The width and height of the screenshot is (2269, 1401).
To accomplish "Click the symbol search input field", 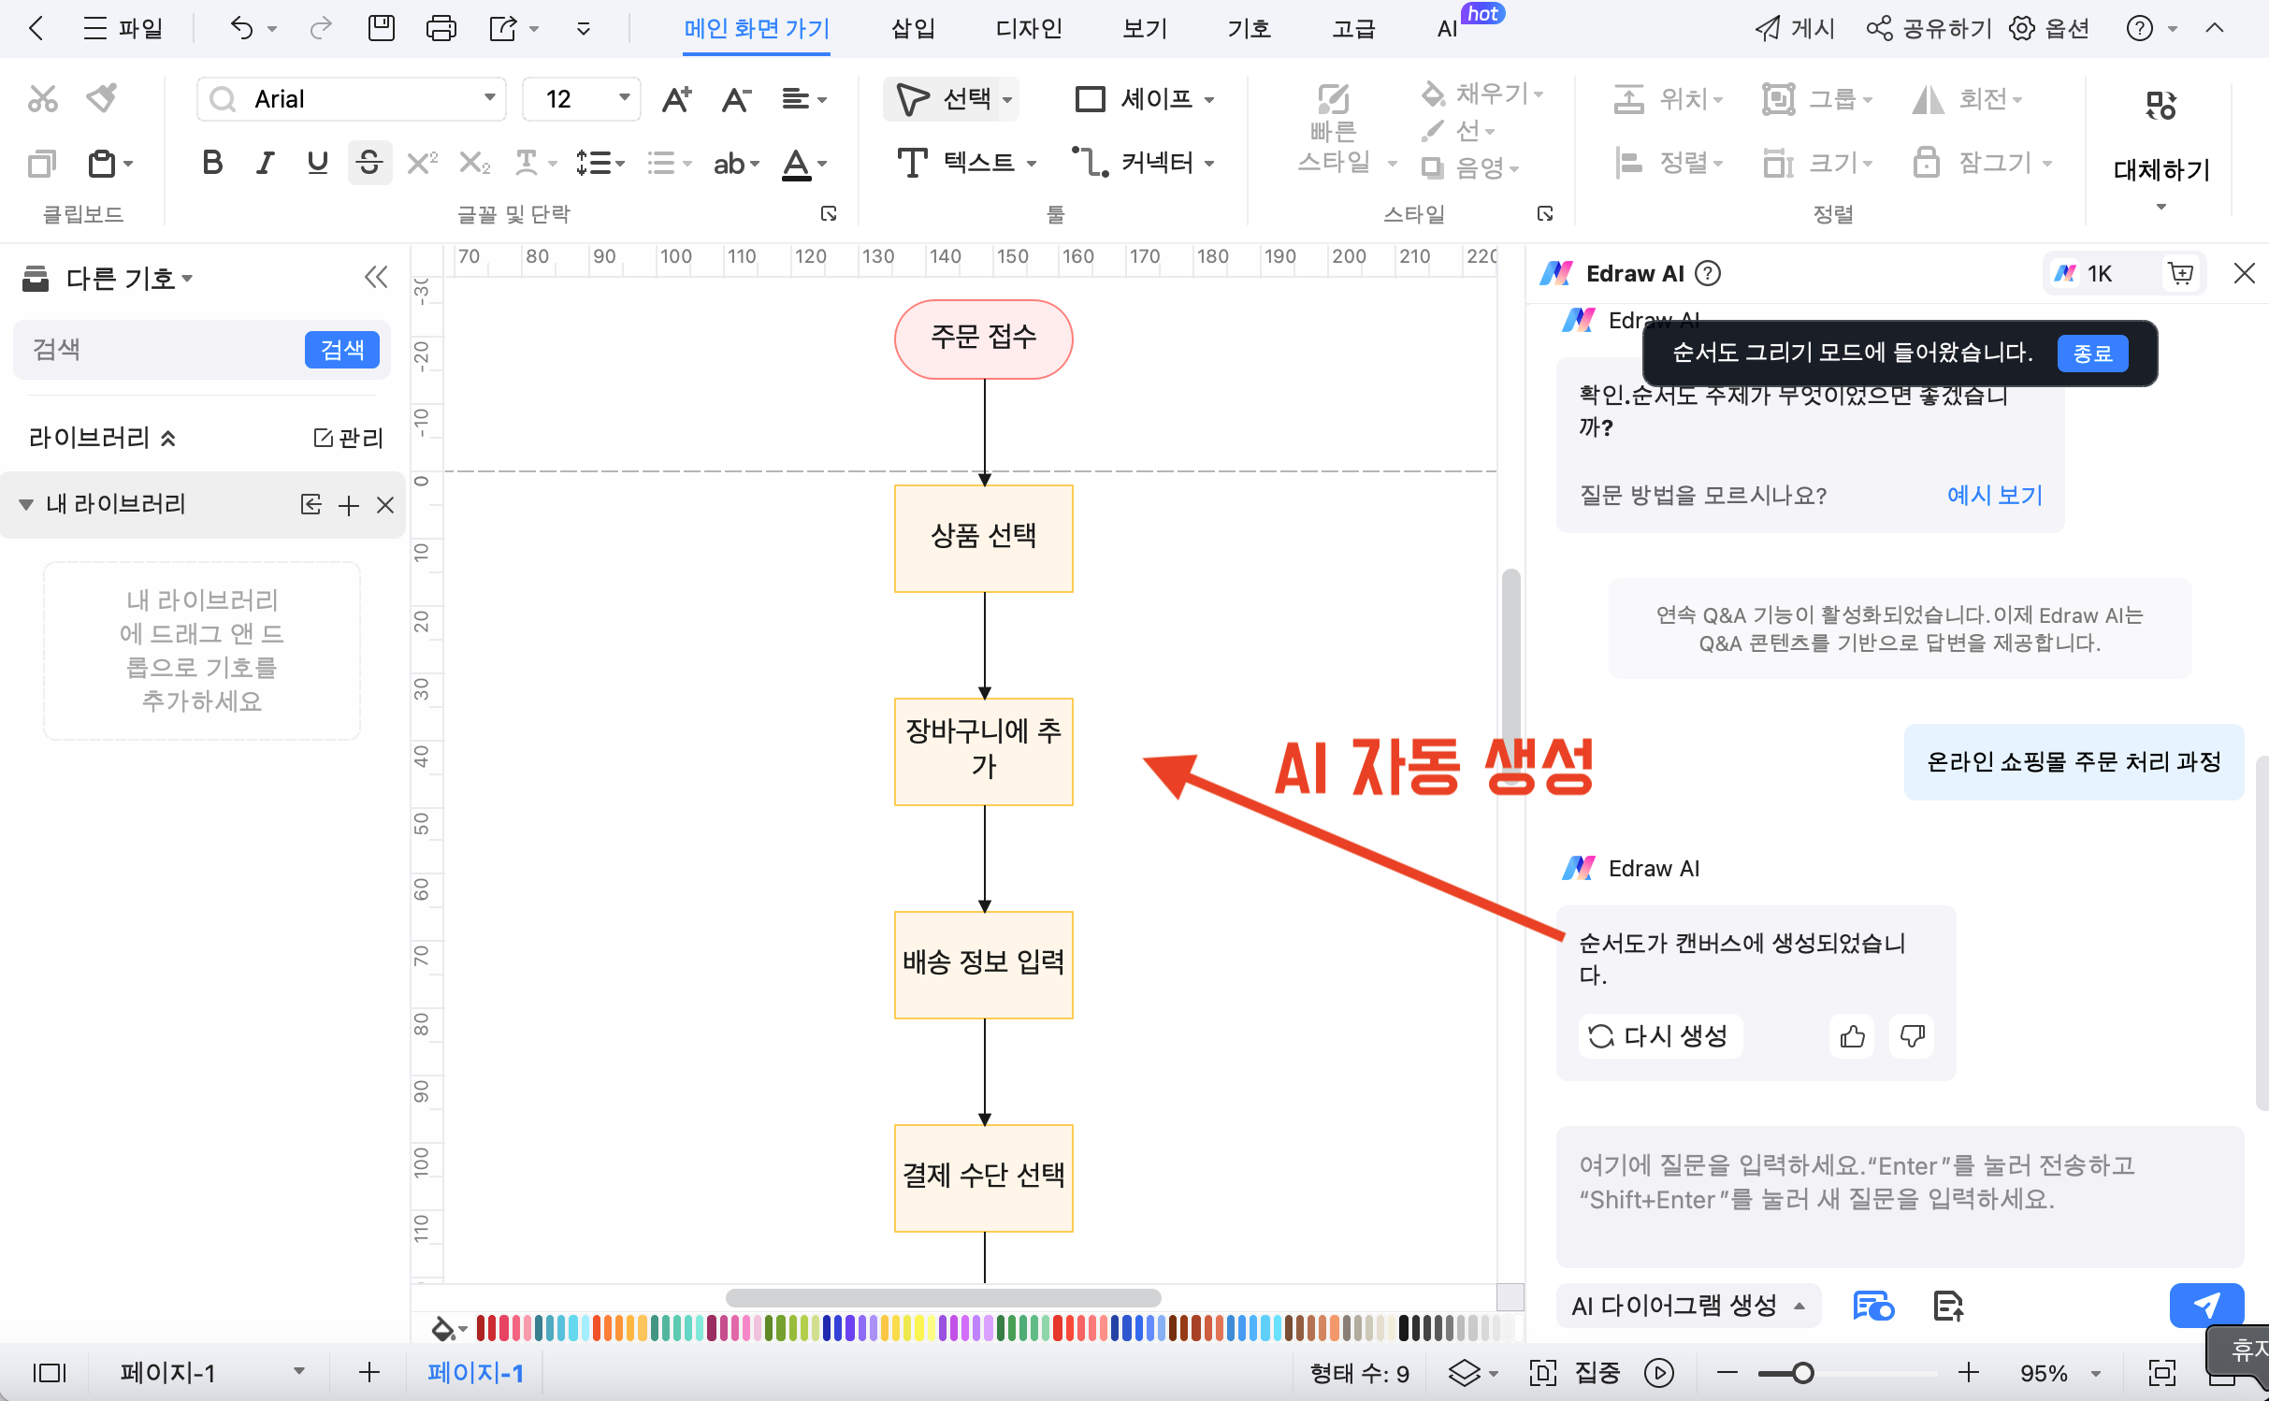I will click(x=159, y=350).
